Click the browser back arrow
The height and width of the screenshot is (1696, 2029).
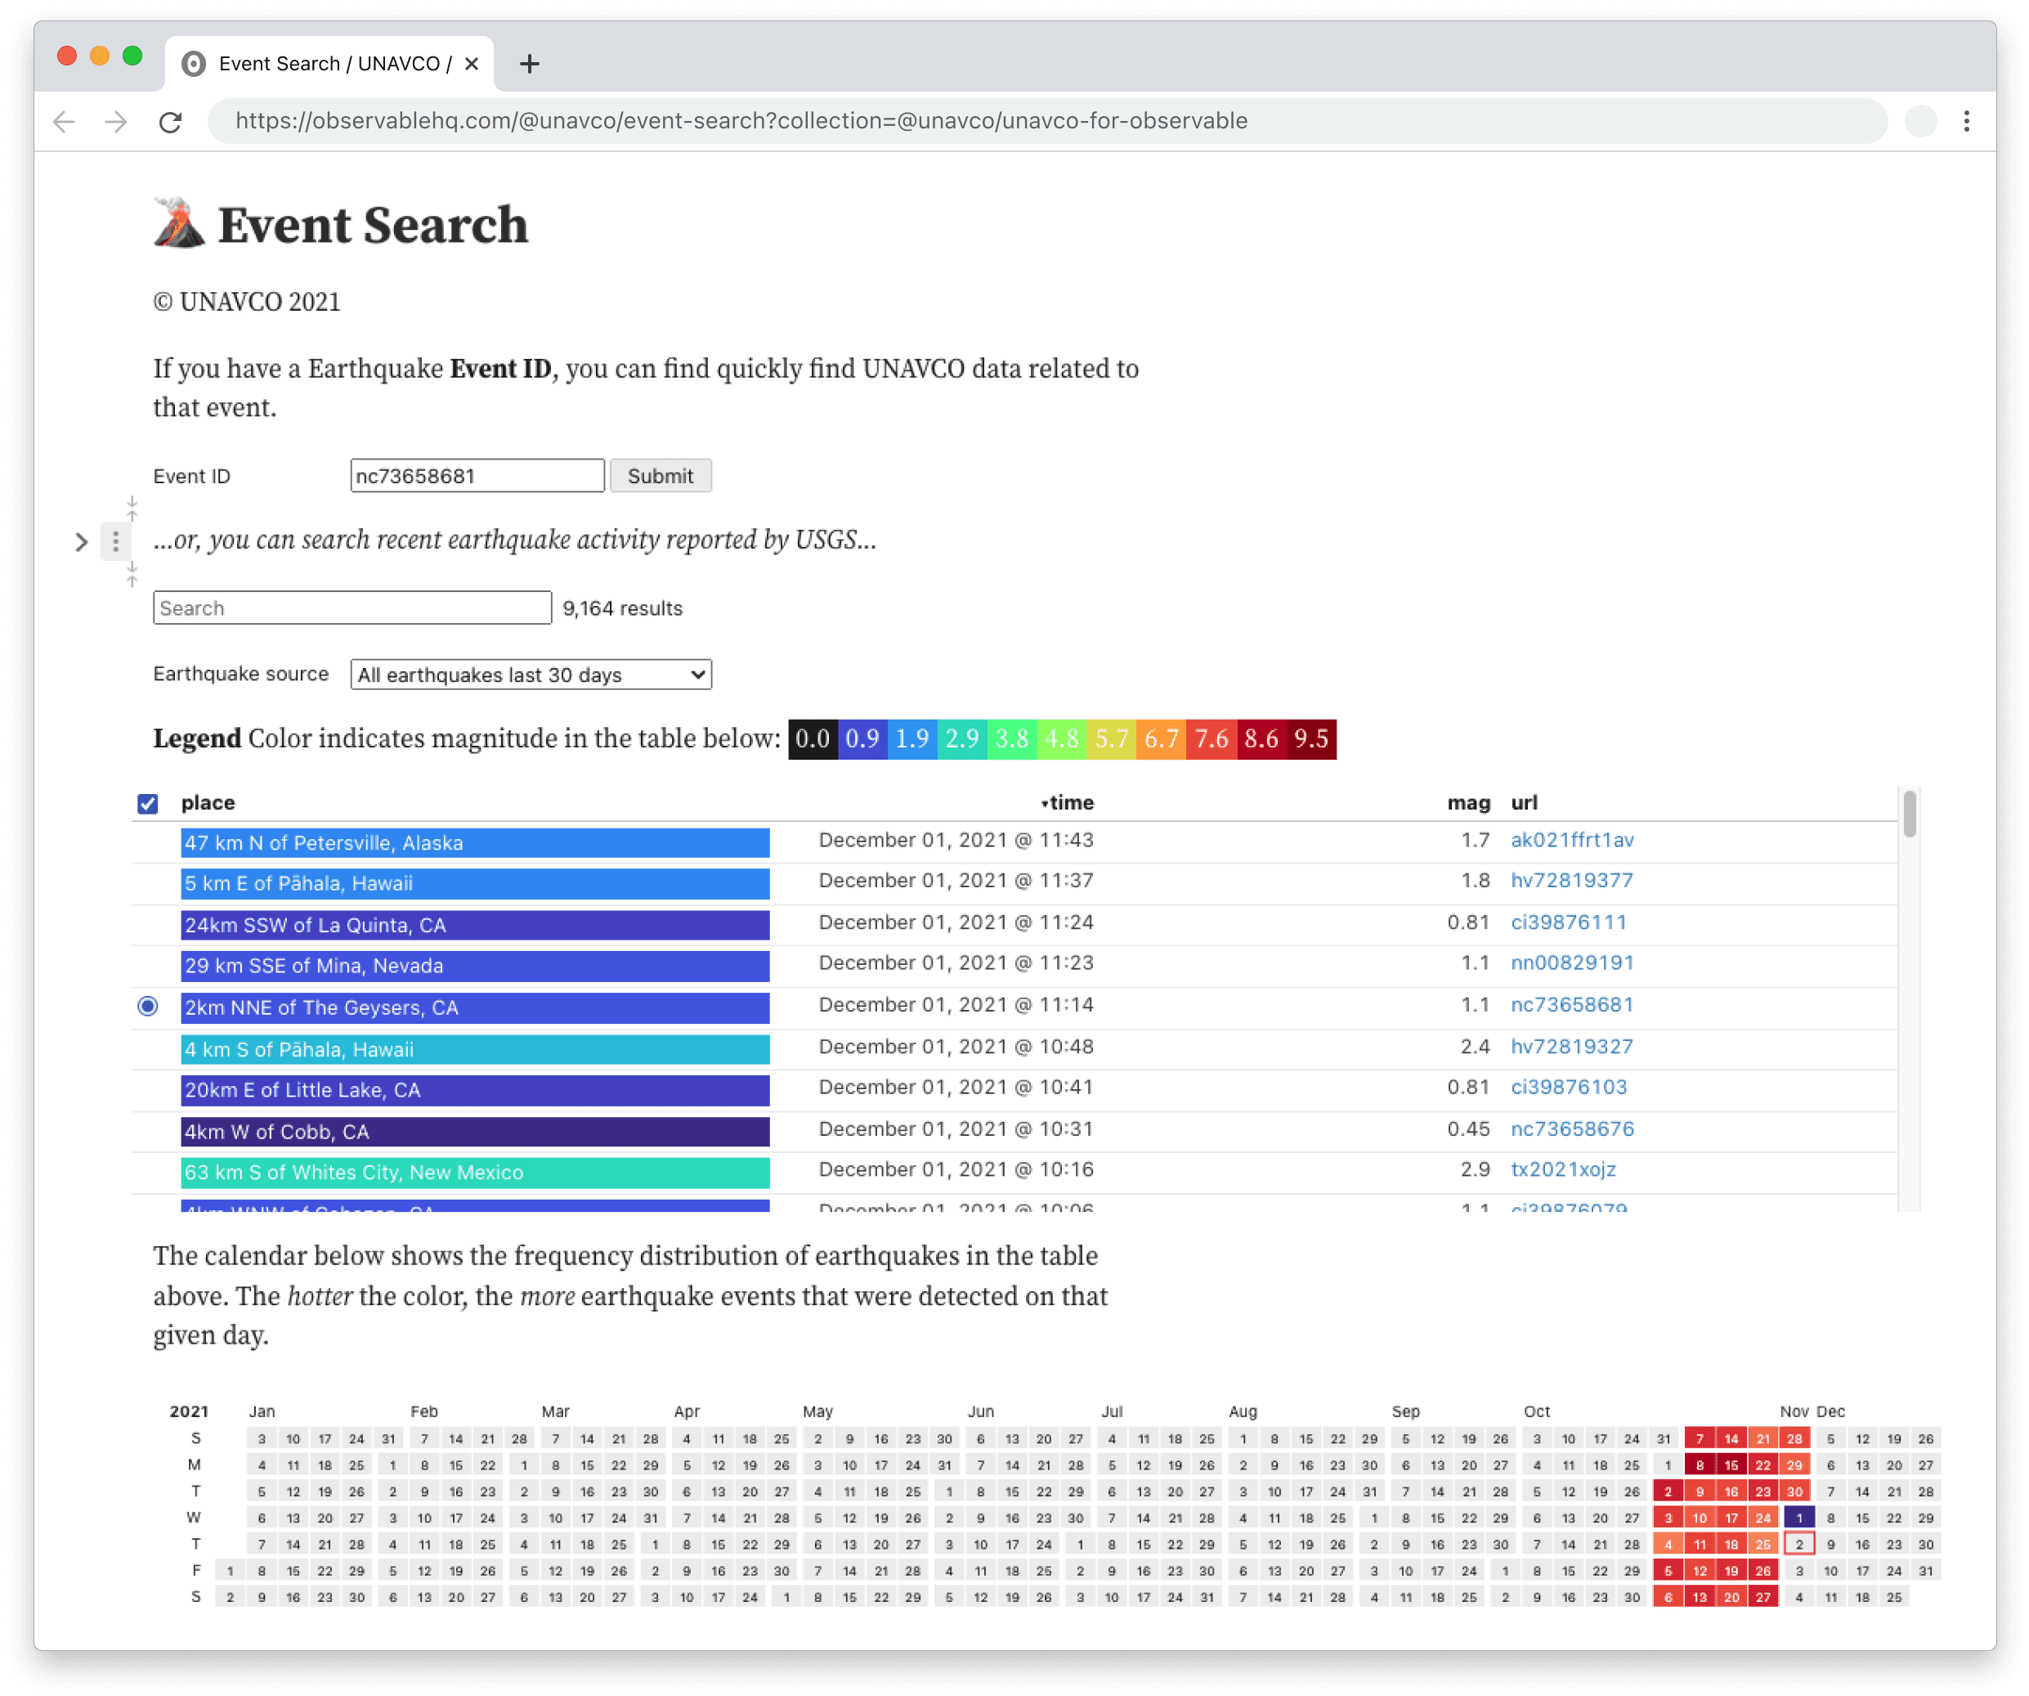click(65, 122)
